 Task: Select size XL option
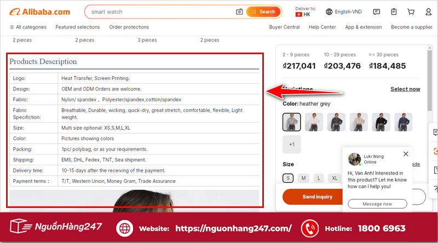pyautogui.click(x=334, y=178)
